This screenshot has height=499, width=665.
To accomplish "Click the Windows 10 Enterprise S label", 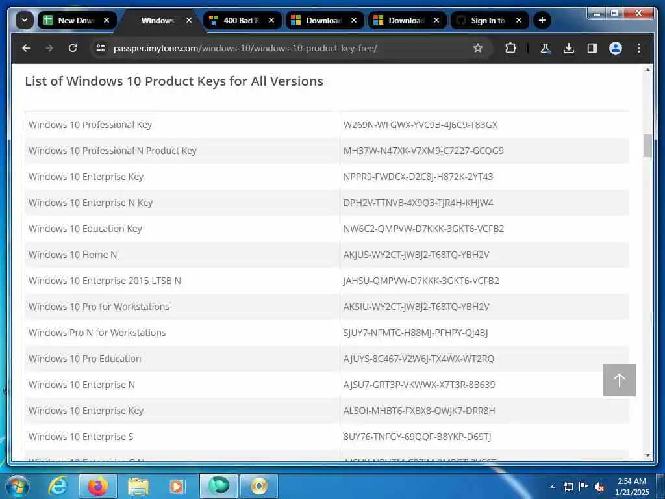I will (x=81, y=437).
